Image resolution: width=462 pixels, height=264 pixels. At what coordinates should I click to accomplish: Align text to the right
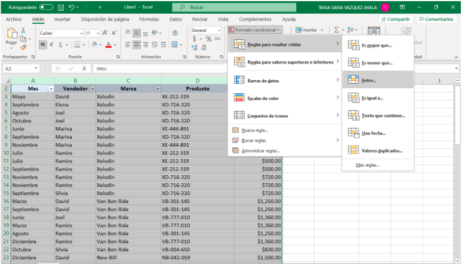pyautogui.click(x=145, y=44)
